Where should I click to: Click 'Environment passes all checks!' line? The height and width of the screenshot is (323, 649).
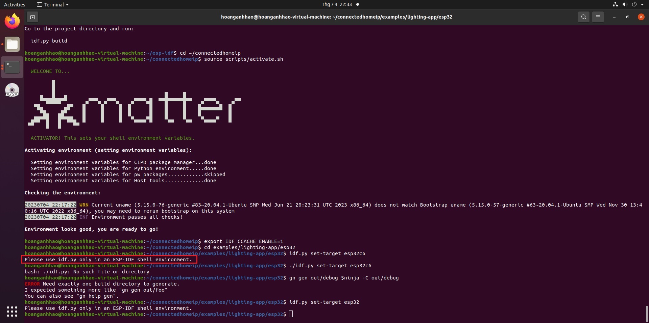coord(137,217)
